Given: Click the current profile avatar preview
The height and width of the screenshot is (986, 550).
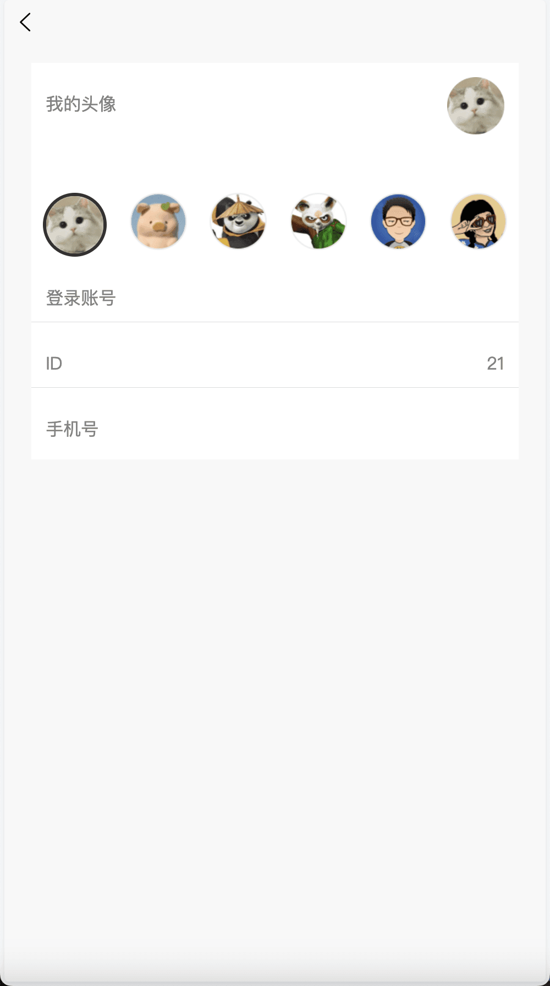Looking at the screenshot, I should [x=475, y=106].
